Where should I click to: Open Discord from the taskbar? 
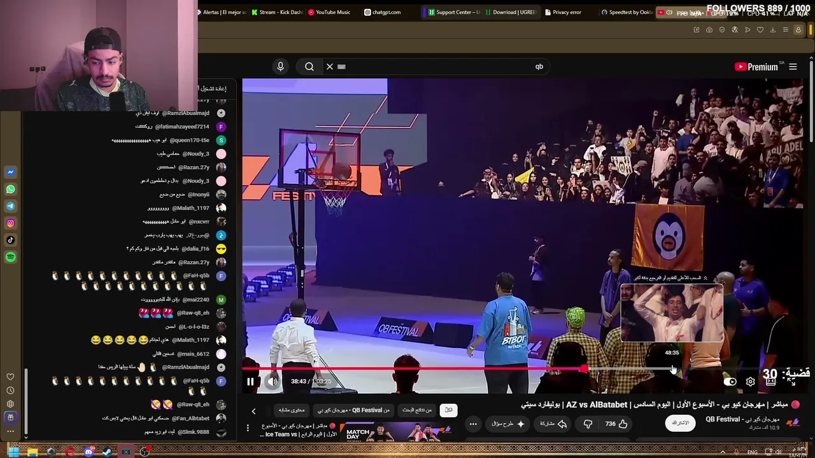pyautogui.click(x=89, y=452)
